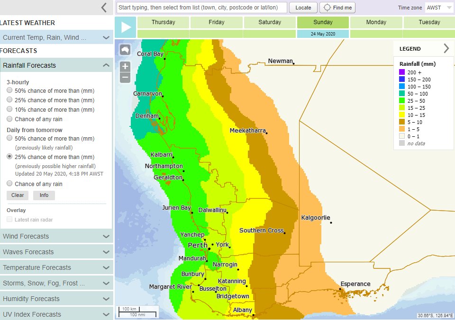Open the Time zone AWST dropdown
Viewport: 455px width, 320px height.
point(439,8)
